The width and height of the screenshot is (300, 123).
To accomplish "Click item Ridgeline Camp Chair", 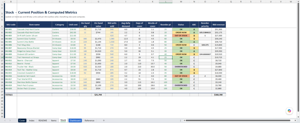I will coord(35,51).
